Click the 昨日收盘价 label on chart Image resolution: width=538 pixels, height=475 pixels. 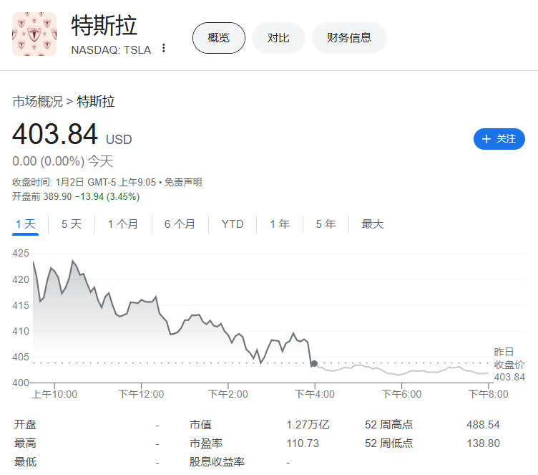click(x=509, y=358)
